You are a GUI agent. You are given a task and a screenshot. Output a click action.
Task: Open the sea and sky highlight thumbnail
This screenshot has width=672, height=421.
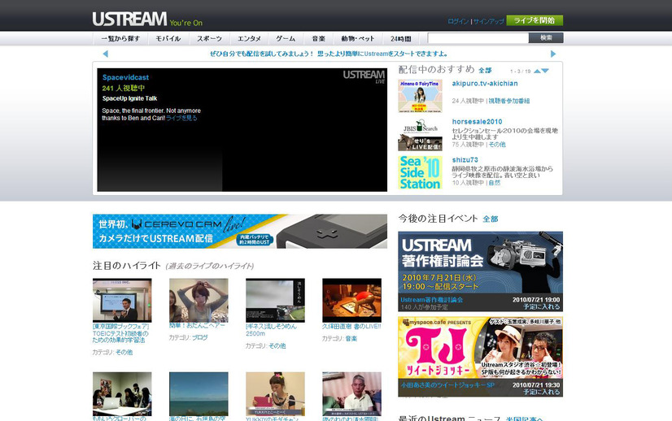pyautogui.click(x=199, y=394)
